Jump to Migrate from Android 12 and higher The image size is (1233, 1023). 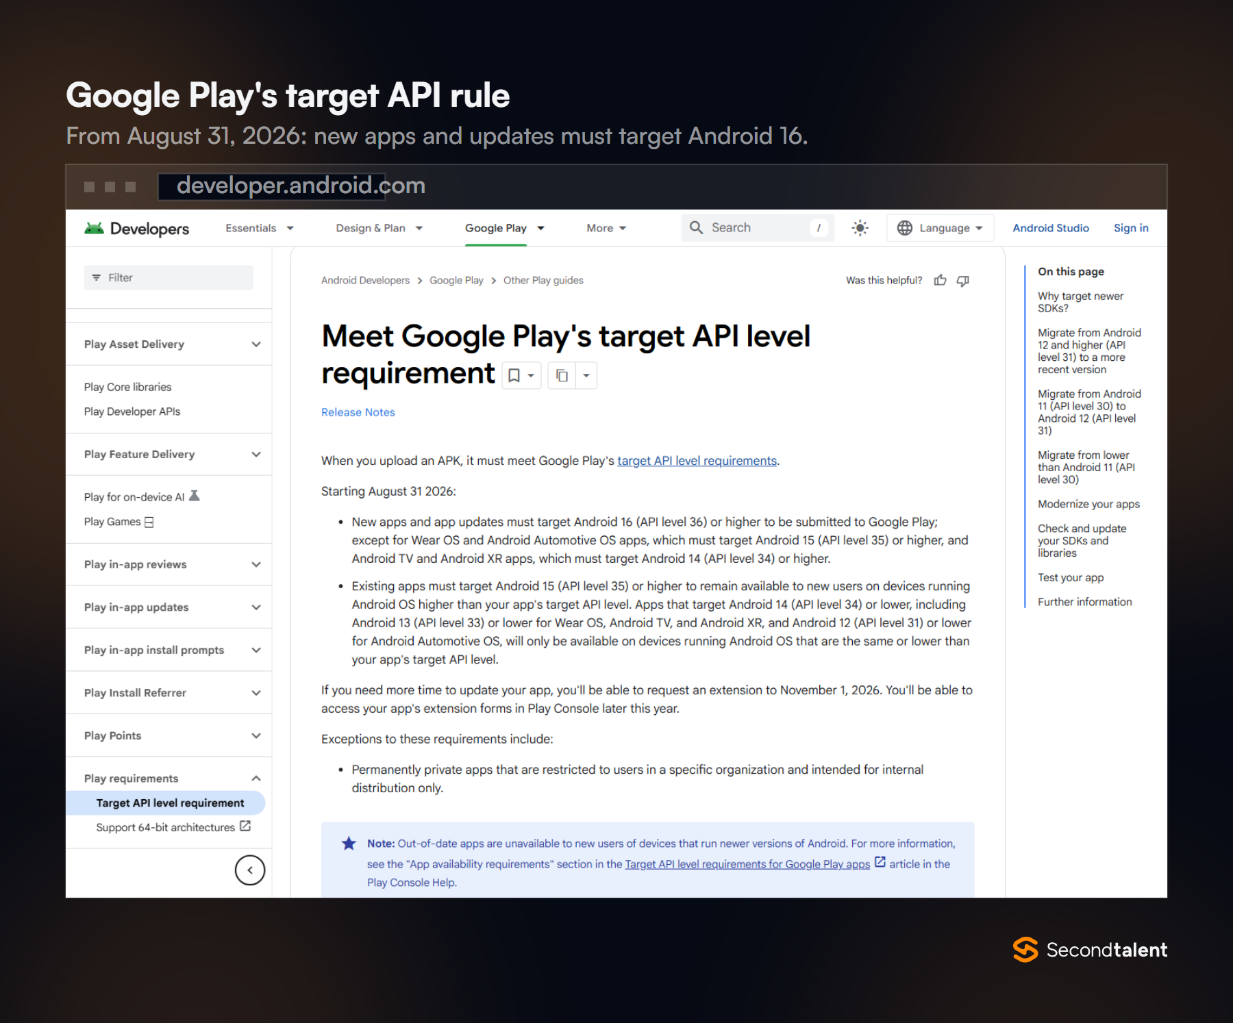pos(1089,351)
